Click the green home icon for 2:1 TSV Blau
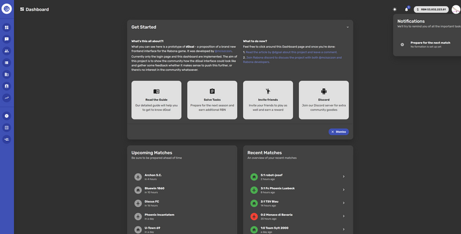 [x=254, y=203]
